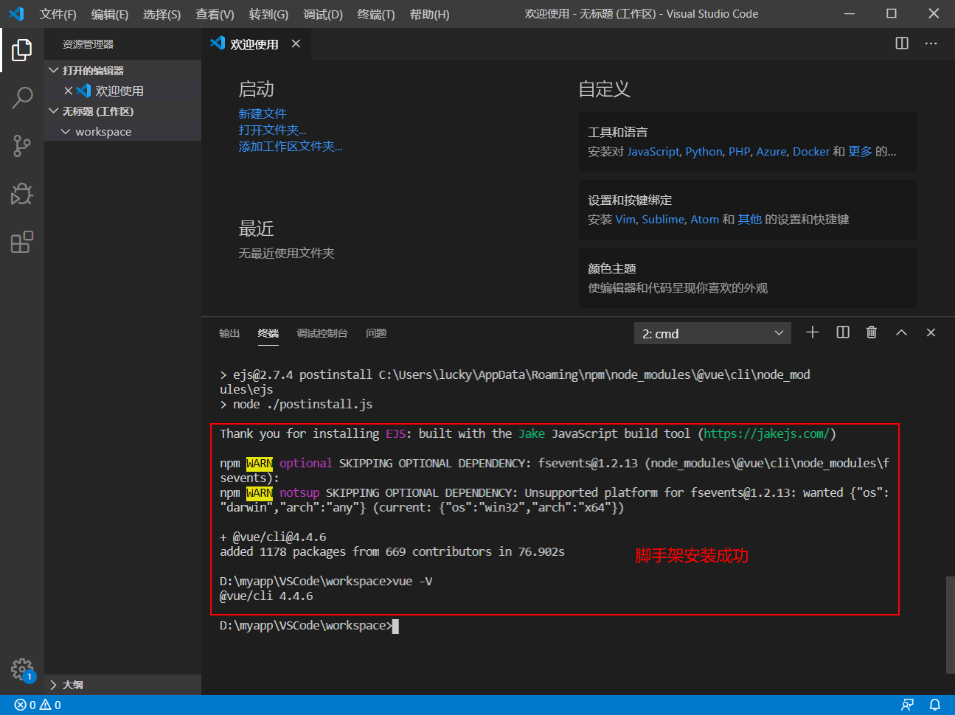This screenshot has width=955, height=715.
Task: Click the Azure link
Action: click(x=771, y=151)
